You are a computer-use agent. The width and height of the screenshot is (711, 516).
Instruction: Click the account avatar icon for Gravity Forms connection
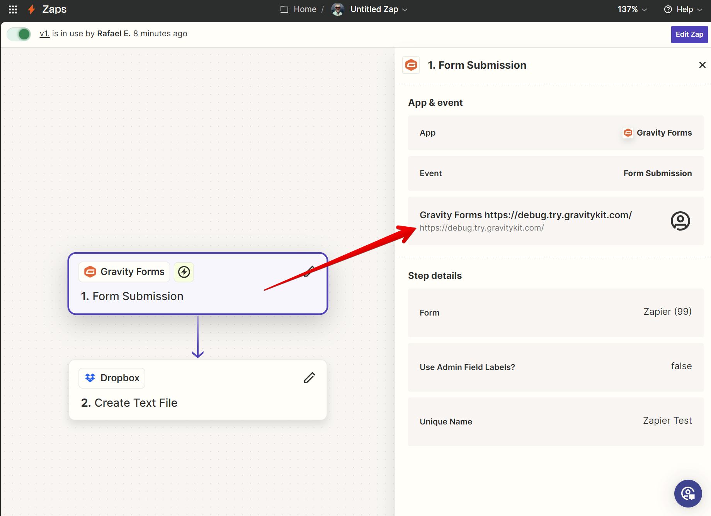click(x=680, y=221)
